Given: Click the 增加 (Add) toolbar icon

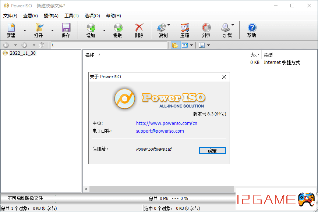Looking at the screenshot, I should point(91,28).
